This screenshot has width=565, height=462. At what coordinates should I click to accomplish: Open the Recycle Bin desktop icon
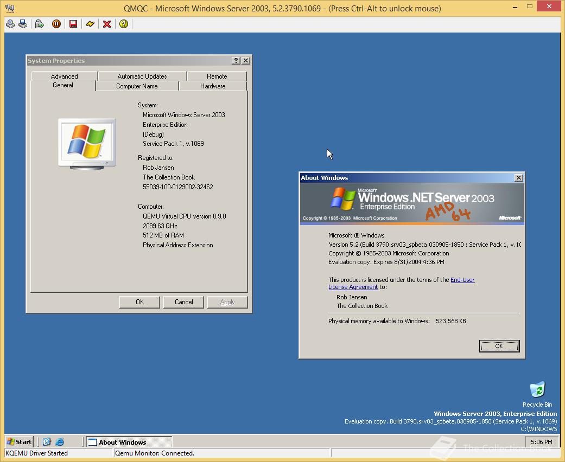537,394
